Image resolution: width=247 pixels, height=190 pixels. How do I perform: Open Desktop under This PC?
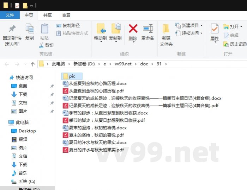tap(24, 131)
